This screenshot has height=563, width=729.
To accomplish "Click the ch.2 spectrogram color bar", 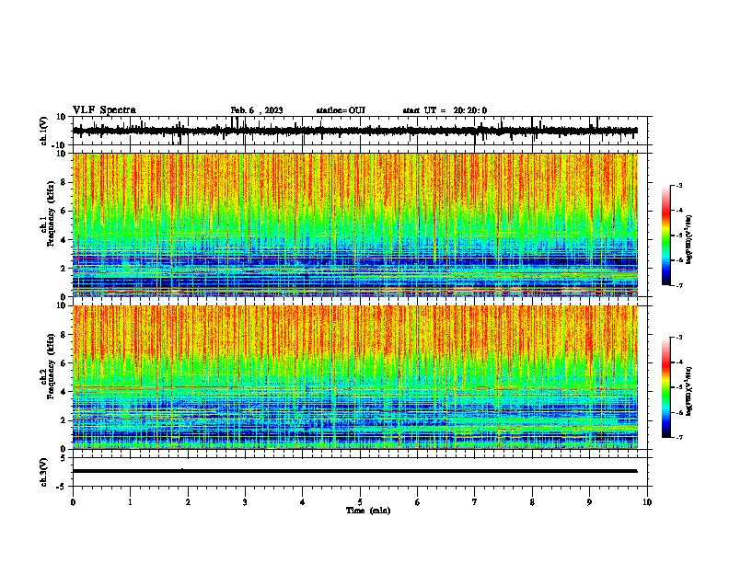I will 666,387.
